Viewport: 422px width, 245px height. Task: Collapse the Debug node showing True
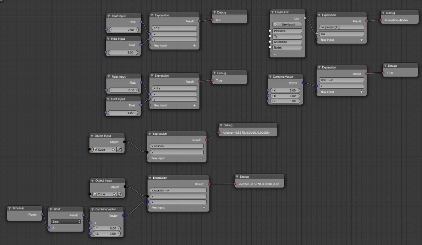coord(214,73)
